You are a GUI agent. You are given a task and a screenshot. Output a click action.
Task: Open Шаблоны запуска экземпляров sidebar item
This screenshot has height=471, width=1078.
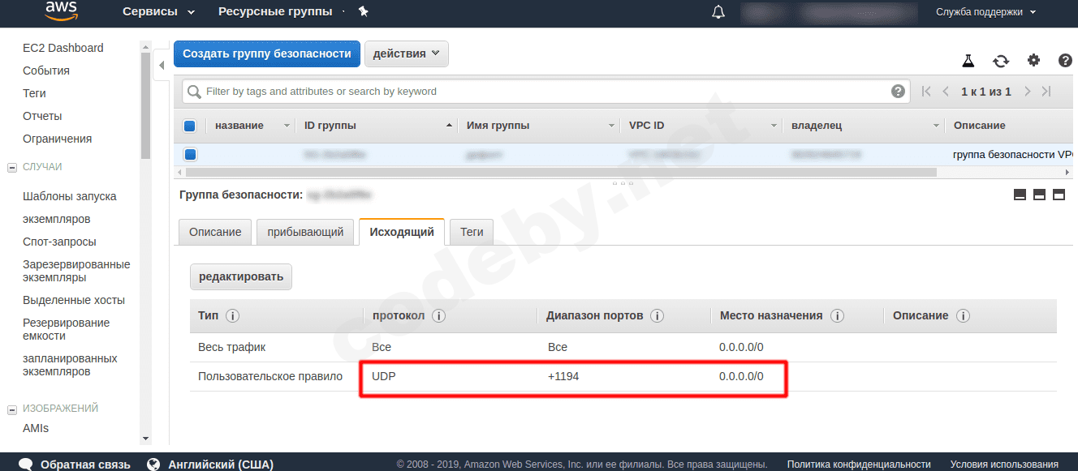(70, 208)
